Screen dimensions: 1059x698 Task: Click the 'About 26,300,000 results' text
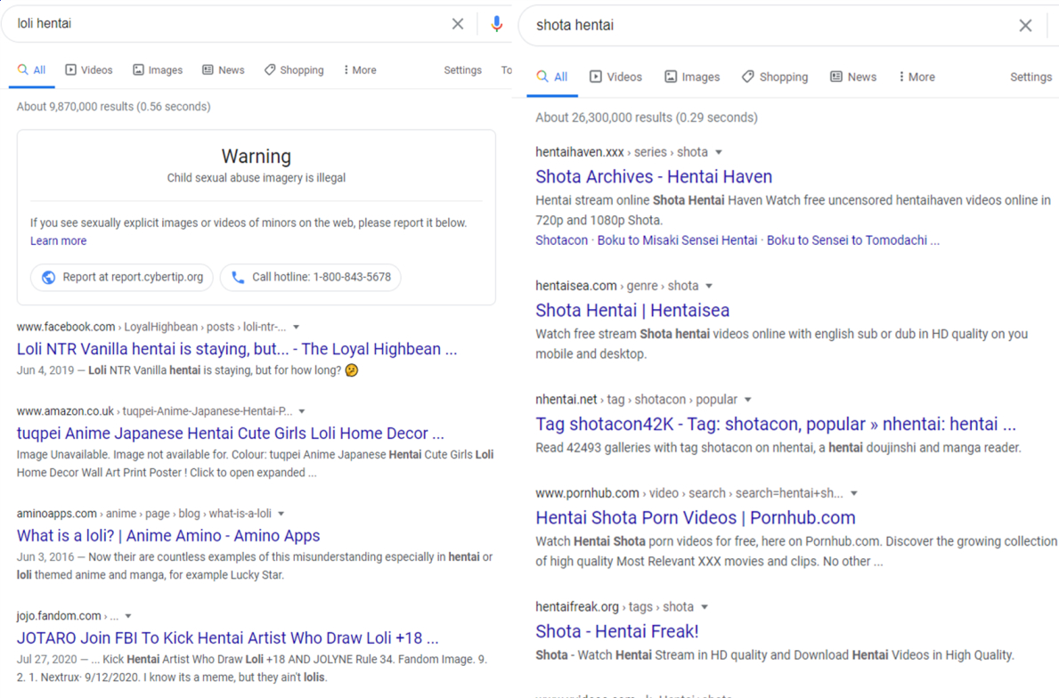coord(647,118)
